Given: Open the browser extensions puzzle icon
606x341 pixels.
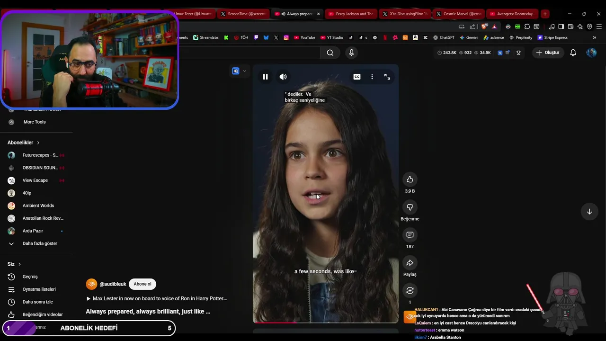Looking at the screenshot, I should click(x=527, y=27).
